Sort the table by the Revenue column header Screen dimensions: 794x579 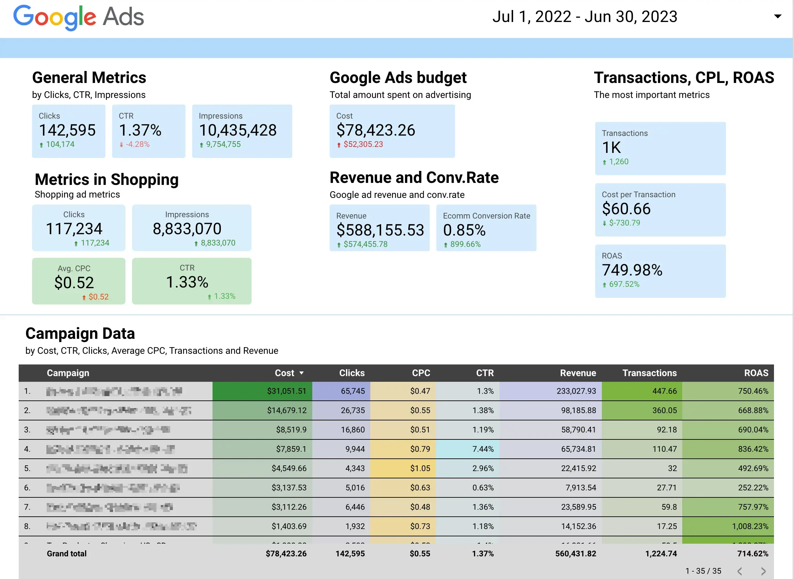pos(578,373)
